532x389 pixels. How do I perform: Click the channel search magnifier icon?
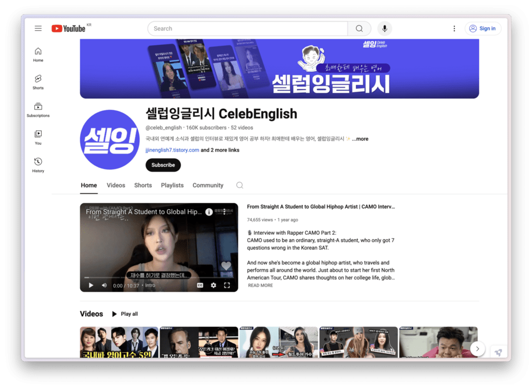pos(240,185)
